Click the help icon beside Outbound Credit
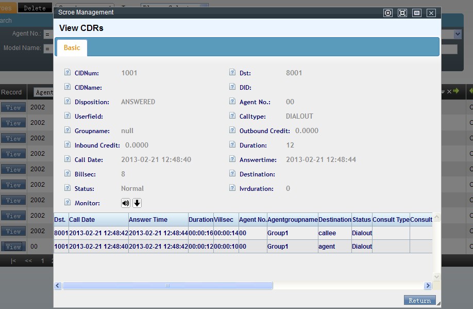Image resolution: width=473 pixels, height=309 pixels. click(x=232, y=131)
